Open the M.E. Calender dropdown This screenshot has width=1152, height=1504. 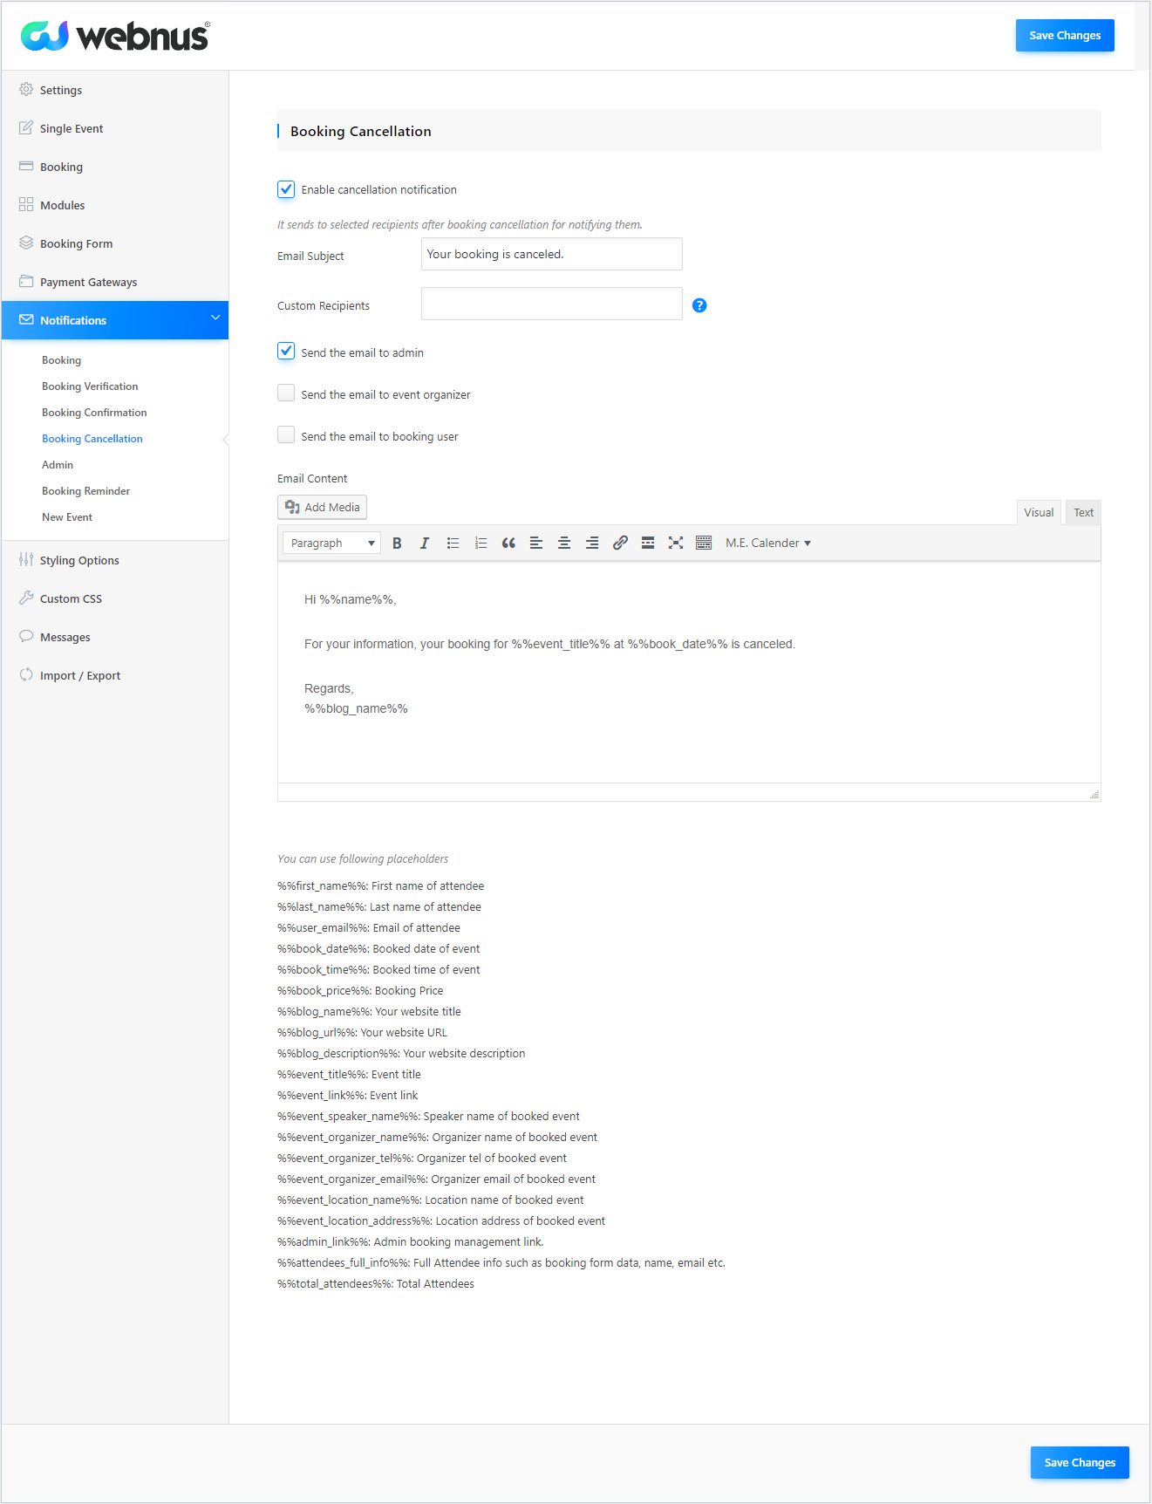click(768, 543)
